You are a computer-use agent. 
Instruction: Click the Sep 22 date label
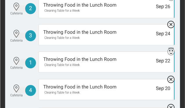(x=163, y=61)
